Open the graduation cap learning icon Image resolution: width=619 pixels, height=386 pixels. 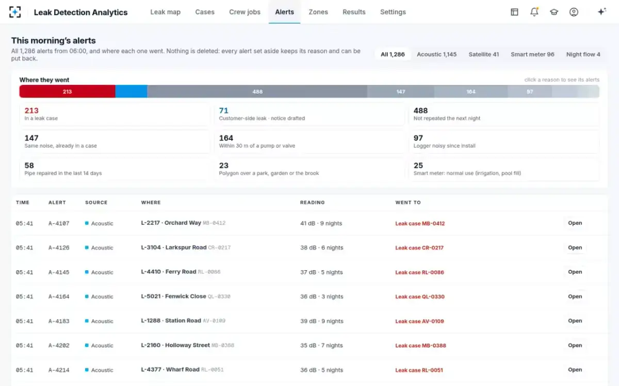(554, 12)
